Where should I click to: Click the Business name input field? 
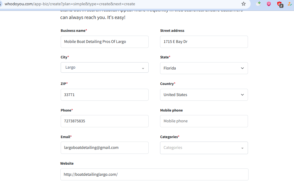[x=104, y=42]
